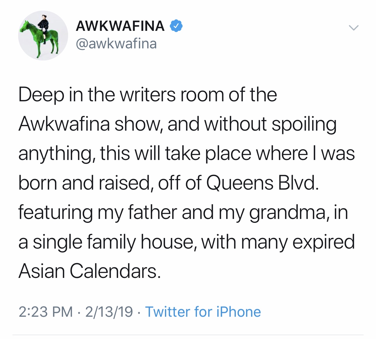Click the 2/13/19 tweet date
Viewport: 376px width, 339px height.
[x=109, y=312]
